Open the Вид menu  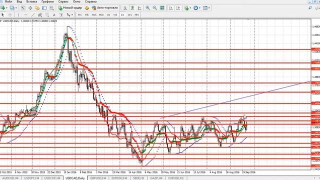click(x=19, y=1)
